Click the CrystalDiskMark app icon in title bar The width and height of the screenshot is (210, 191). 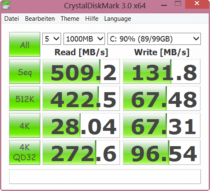(6, 5)
